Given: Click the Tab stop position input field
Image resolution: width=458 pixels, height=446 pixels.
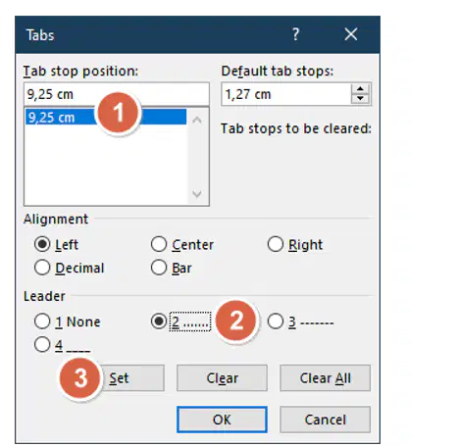Looking at the screenshot, I should (x=117, y=94).
